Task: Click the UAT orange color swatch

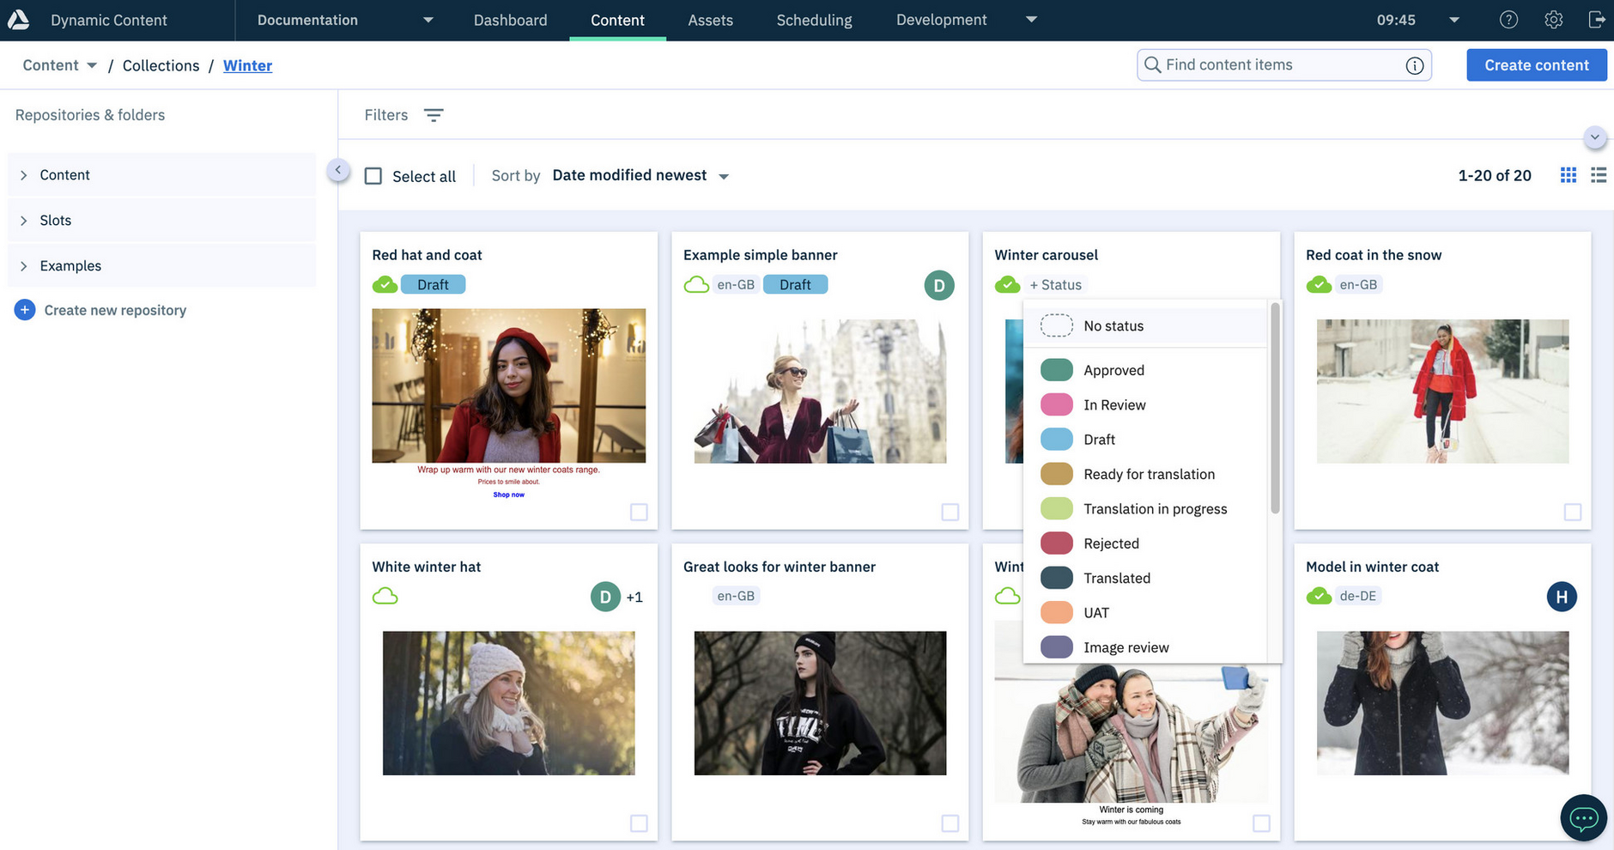Action: [1057, 612]
